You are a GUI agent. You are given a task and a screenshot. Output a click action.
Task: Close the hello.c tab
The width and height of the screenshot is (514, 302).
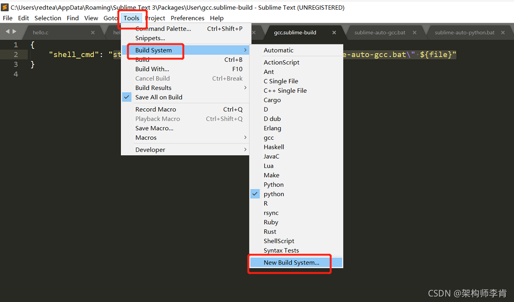point(93,32)
